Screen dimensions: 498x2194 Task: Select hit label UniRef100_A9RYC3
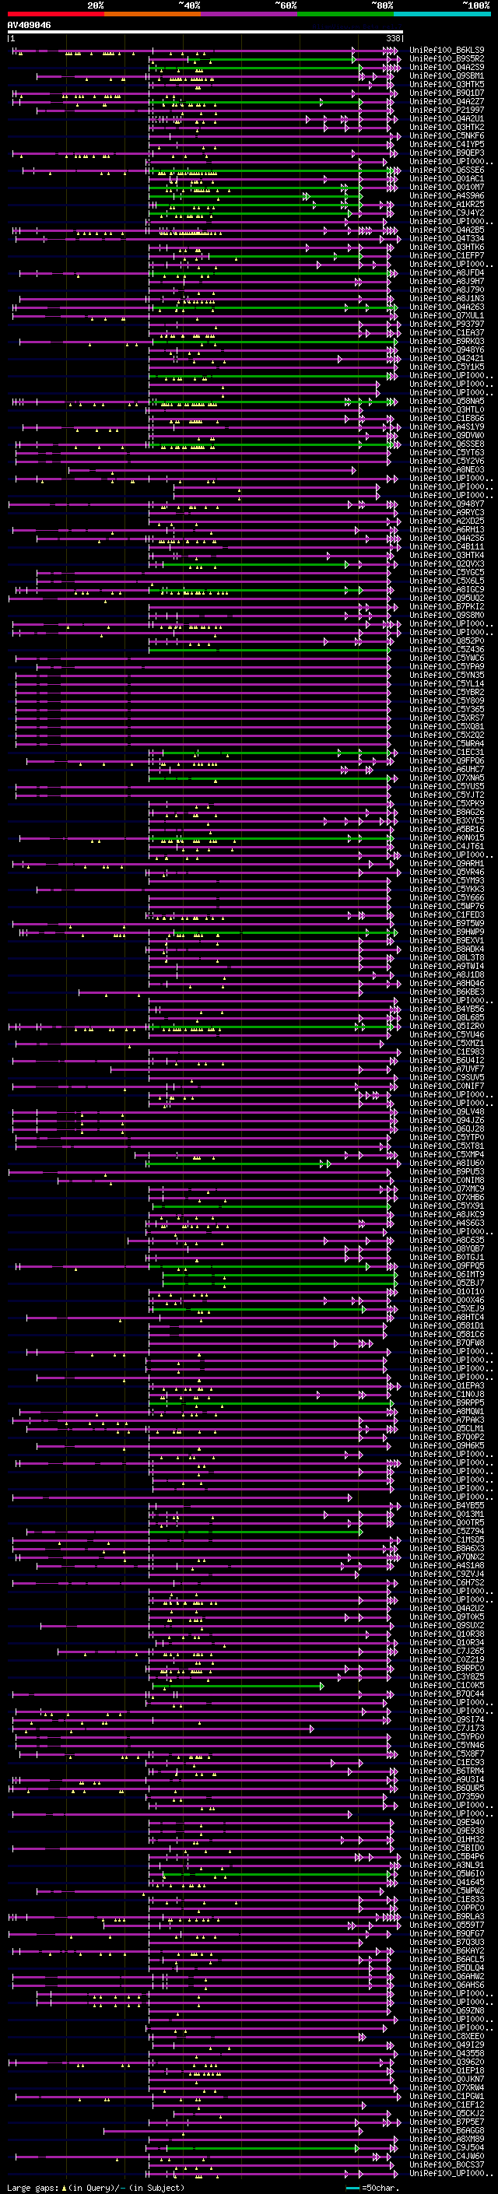point(447,513)
